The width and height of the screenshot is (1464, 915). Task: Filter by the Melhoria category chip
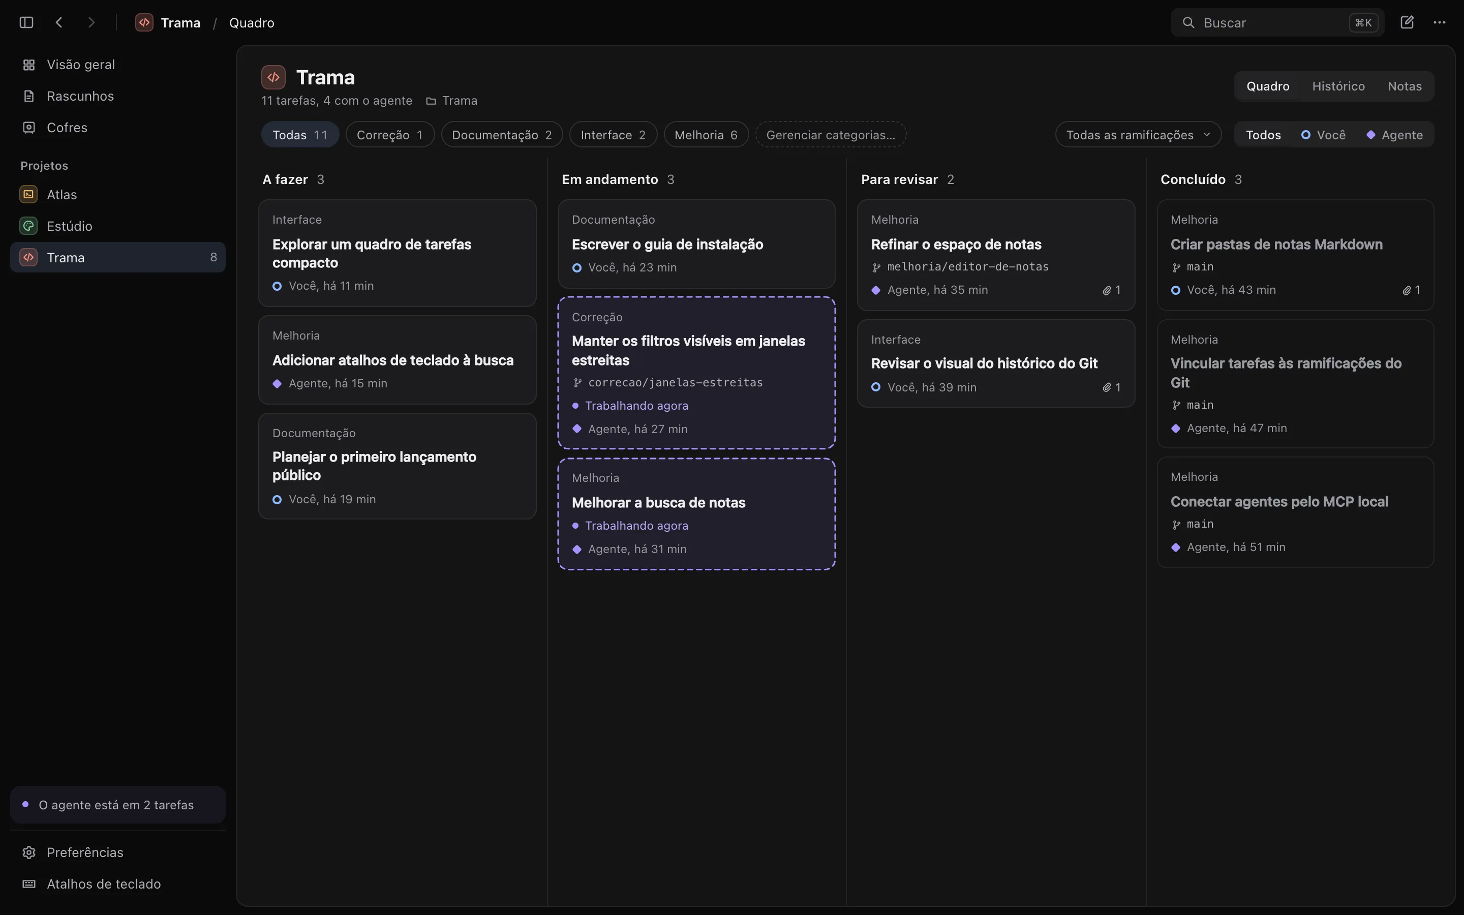point(706,135)
